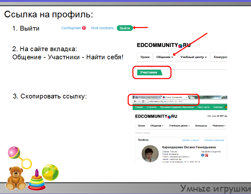Click the Написать сообщение link
This screenshot has height=194, width=251.
(x=214, y=140)
